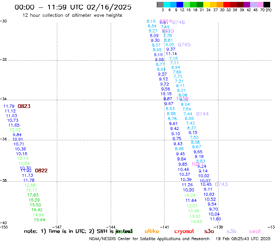
Task: Click the s3b pass time label '0744'
Action: pyautogui.click(x=203, y=114)
